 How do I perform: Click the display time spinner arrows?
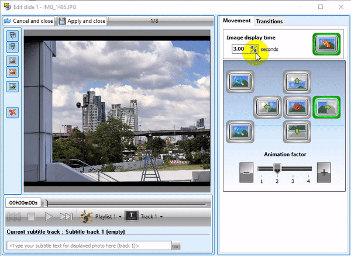point(254,49)
